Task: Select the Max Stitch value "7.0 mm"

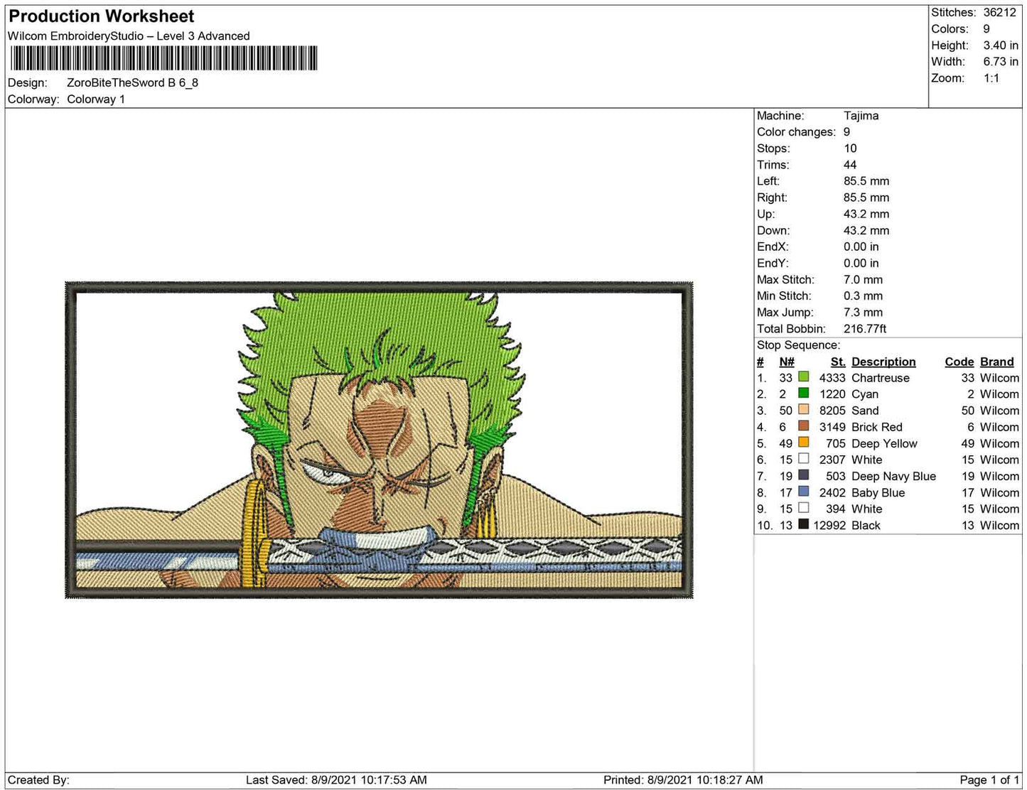Action: point(864,279)
